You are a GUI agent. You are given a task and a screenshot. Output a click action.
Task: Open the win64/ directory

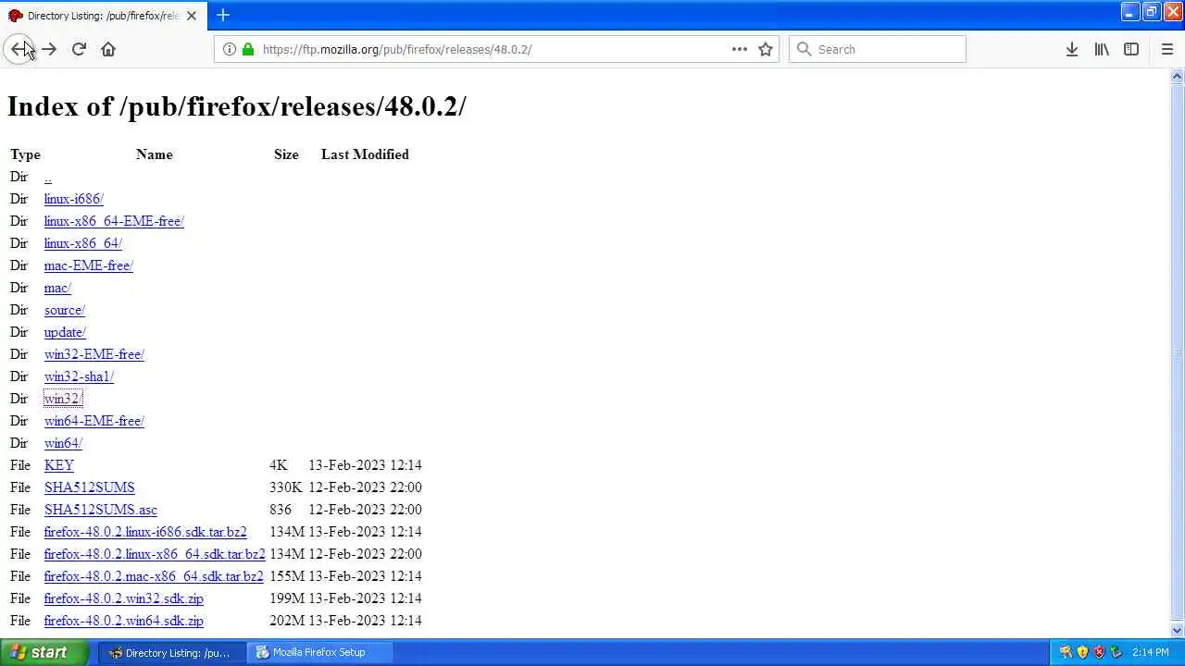coord(63,443)
